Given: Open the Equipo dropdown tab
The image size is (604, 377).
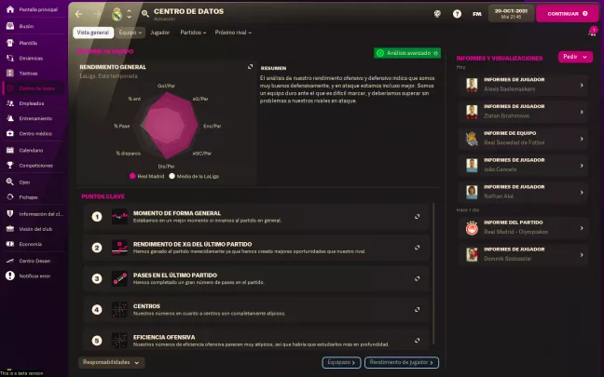Looking at the screenshot, I should [x=130, y=33].
